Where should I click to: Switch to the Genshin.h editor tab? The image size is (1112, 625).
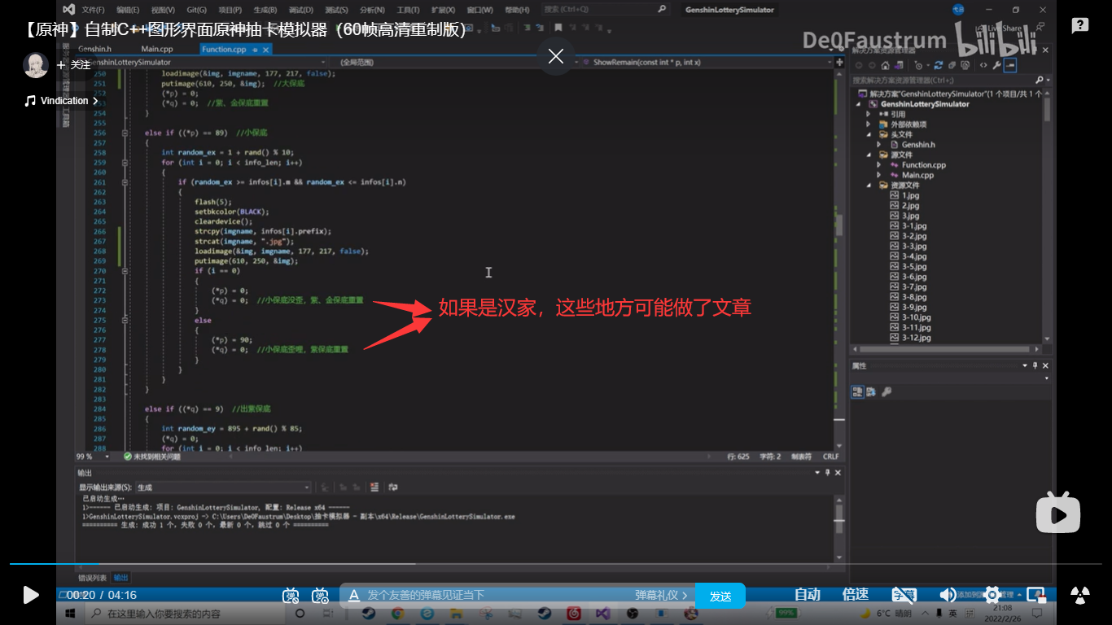pos(94,50)
